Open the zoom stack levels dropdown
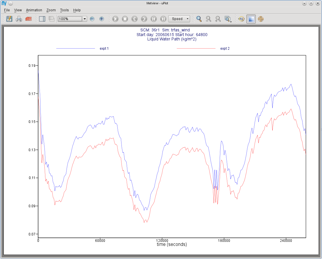Viewport: 322px width, 259px height. [228, 19]
